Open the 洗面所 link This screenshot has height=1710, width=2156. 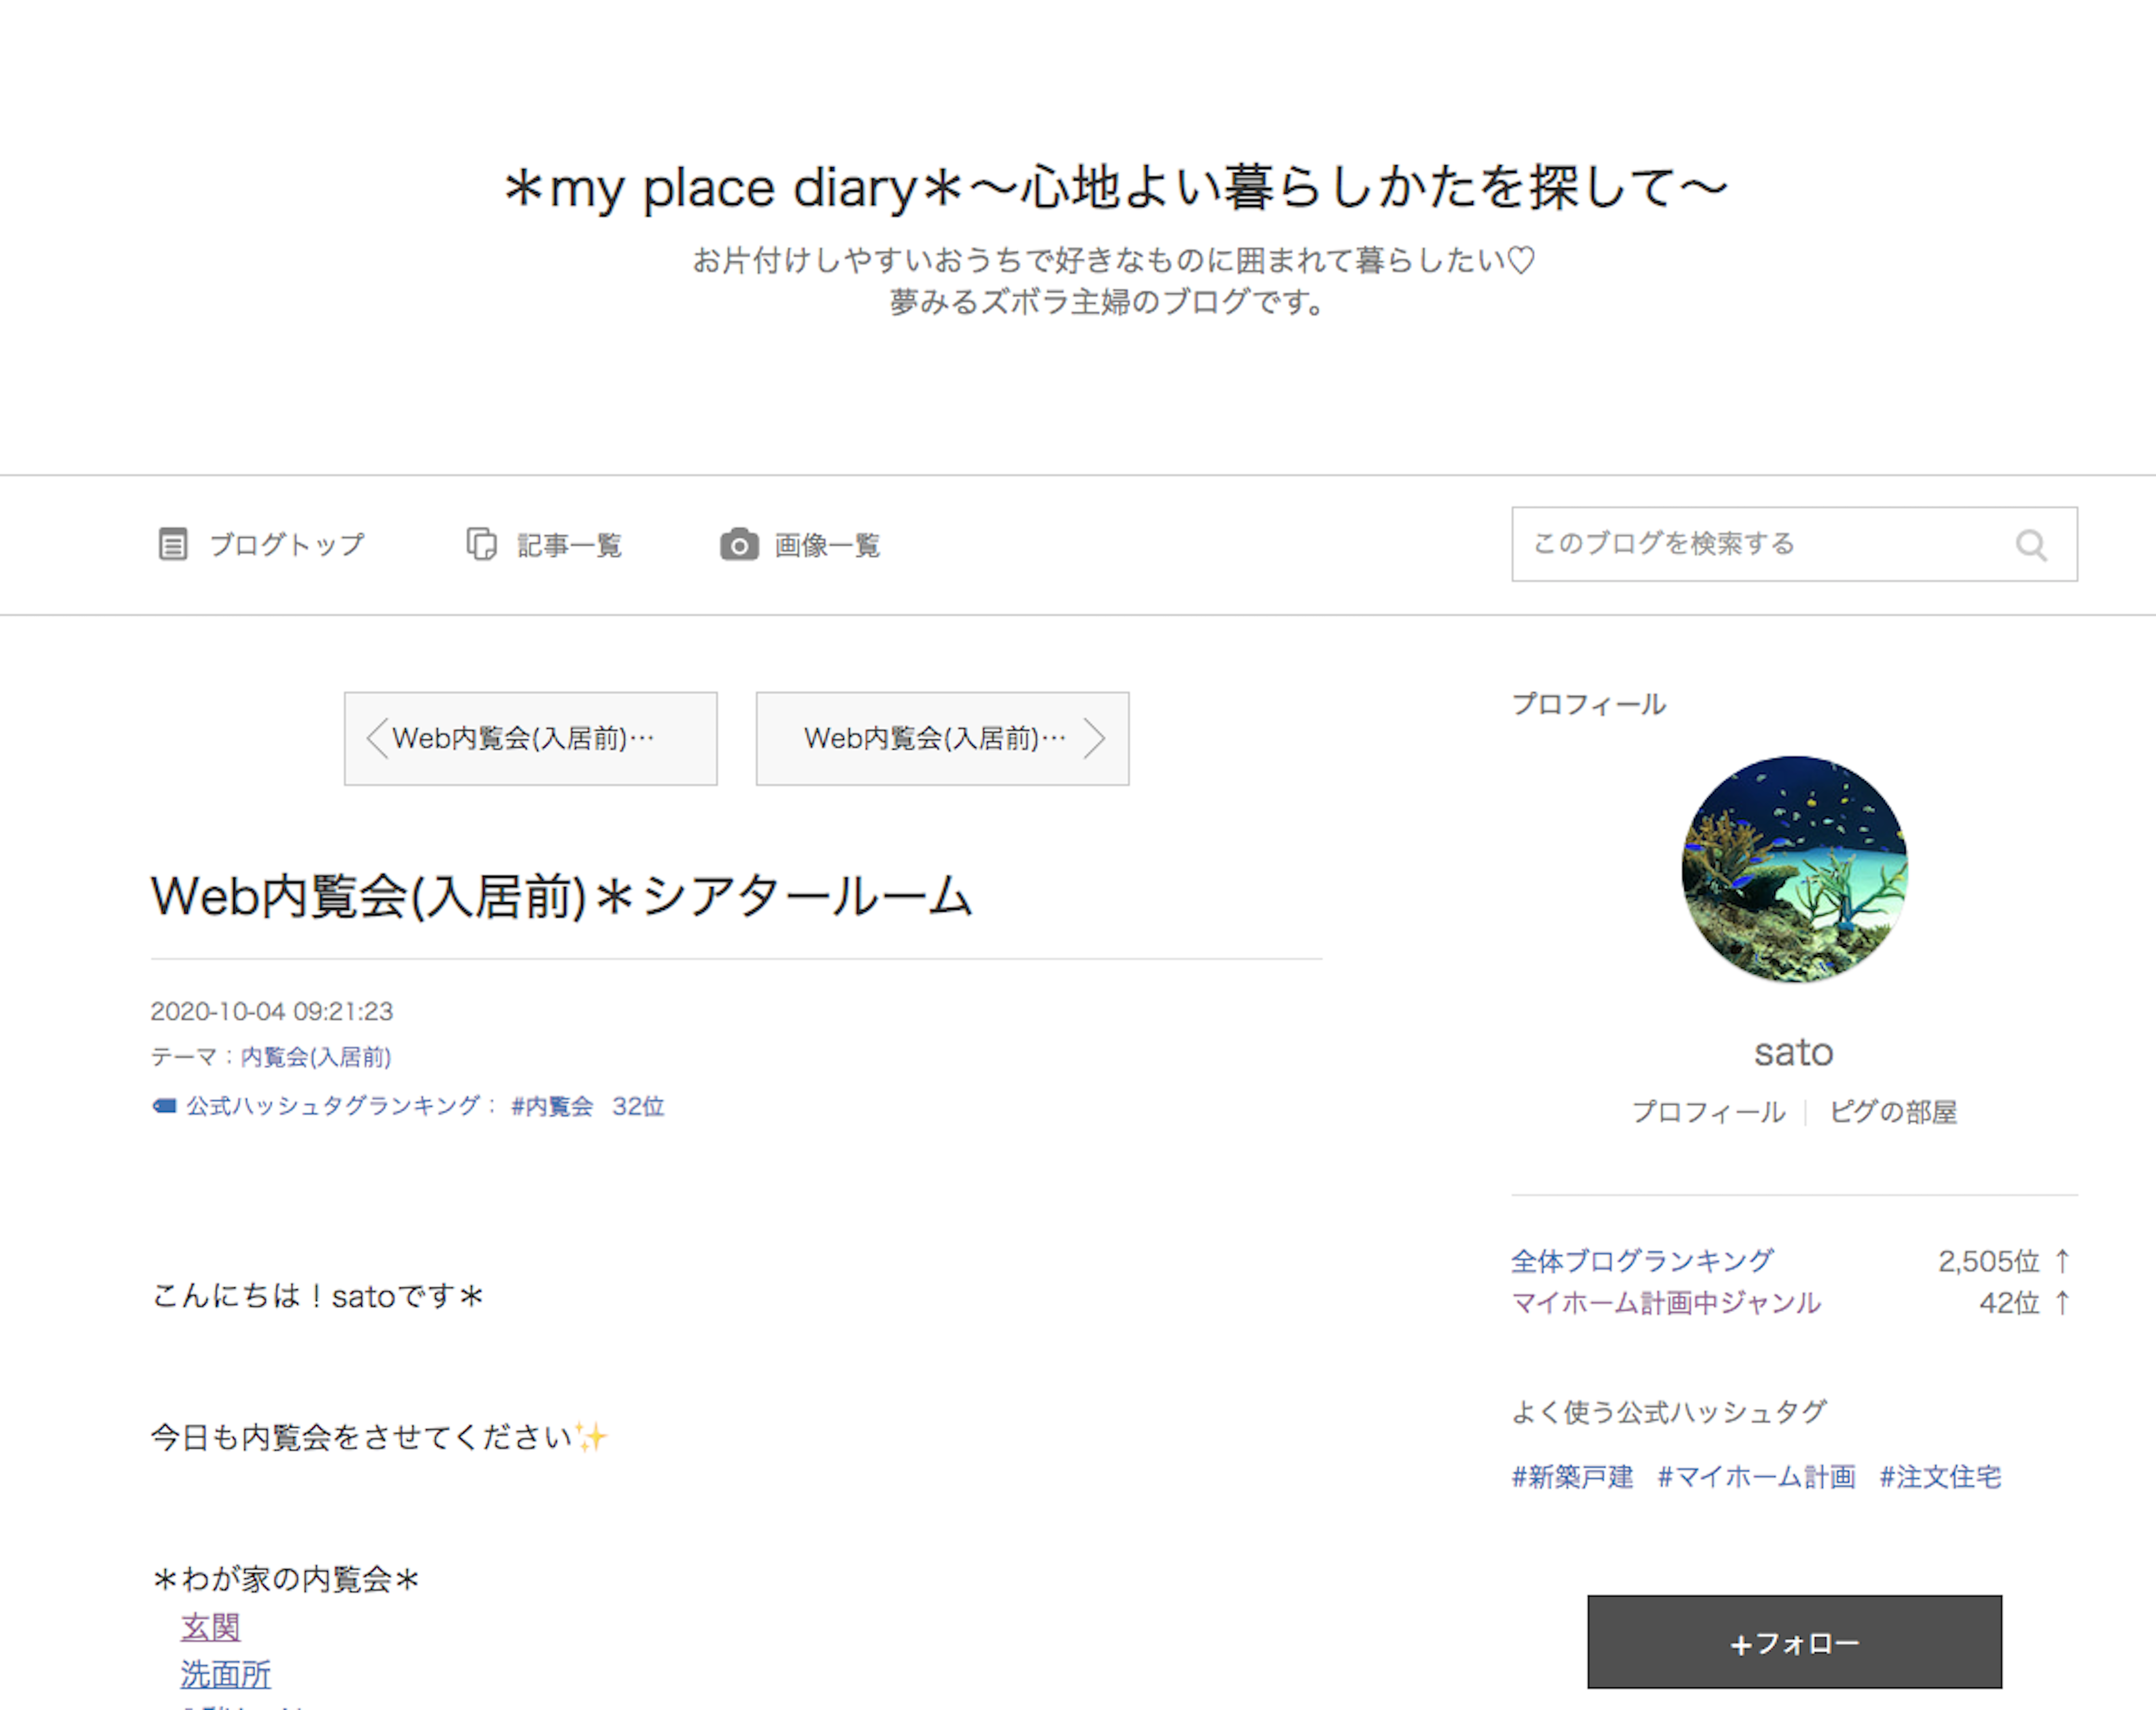226,1675
